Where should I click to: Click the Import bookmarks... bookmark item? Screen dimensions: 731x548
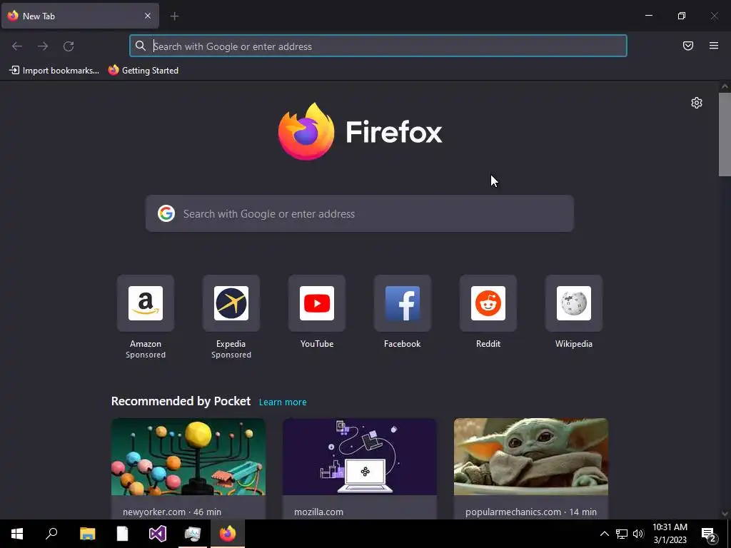(54, 71)
